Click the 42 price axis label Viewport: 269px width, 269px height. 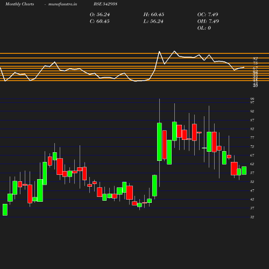click(252, 199)
